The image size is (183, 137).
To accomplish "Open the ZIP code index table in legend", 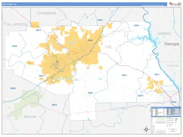I will pos(166,111).
